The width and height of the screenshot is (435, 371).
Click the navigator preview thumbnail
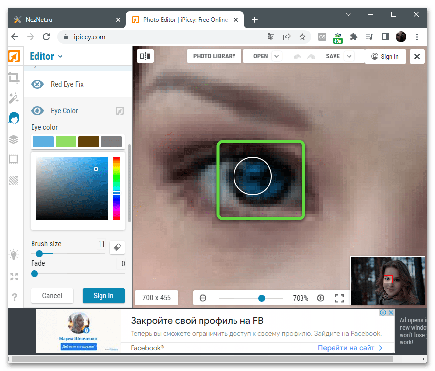point(388,280)
